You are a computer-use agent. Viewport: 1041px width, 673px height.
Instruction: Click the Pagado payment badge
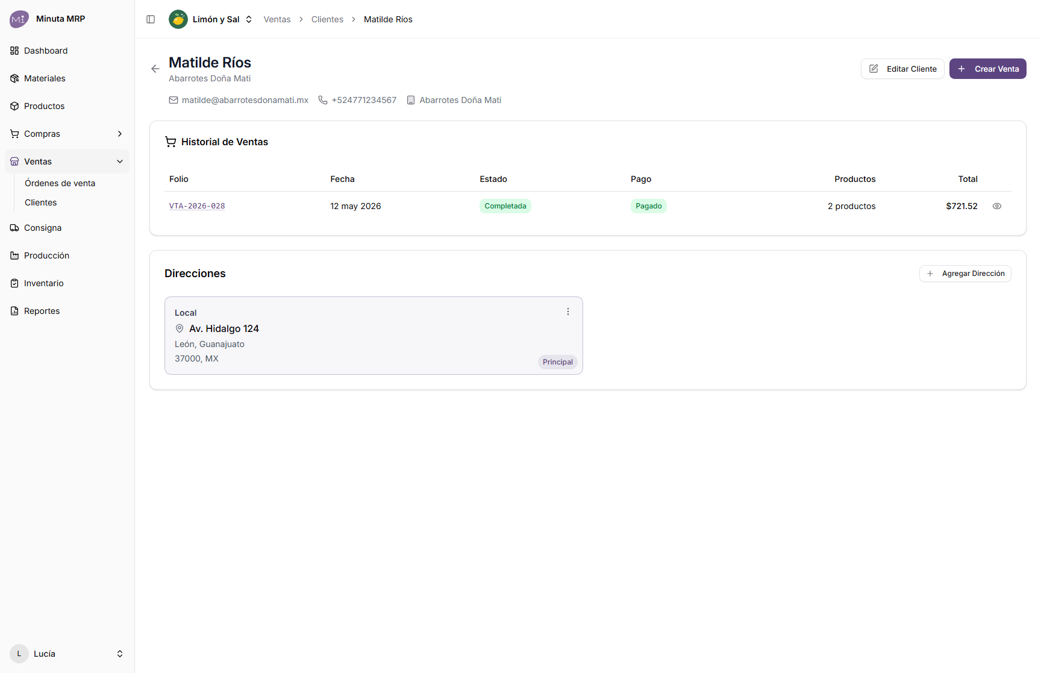point(649,206)
